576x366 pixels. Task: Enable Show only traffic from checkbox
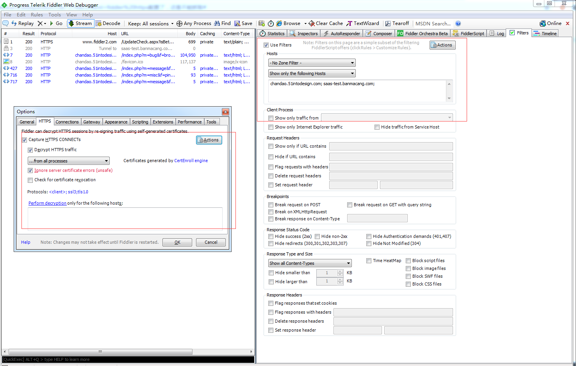point(271,118)
